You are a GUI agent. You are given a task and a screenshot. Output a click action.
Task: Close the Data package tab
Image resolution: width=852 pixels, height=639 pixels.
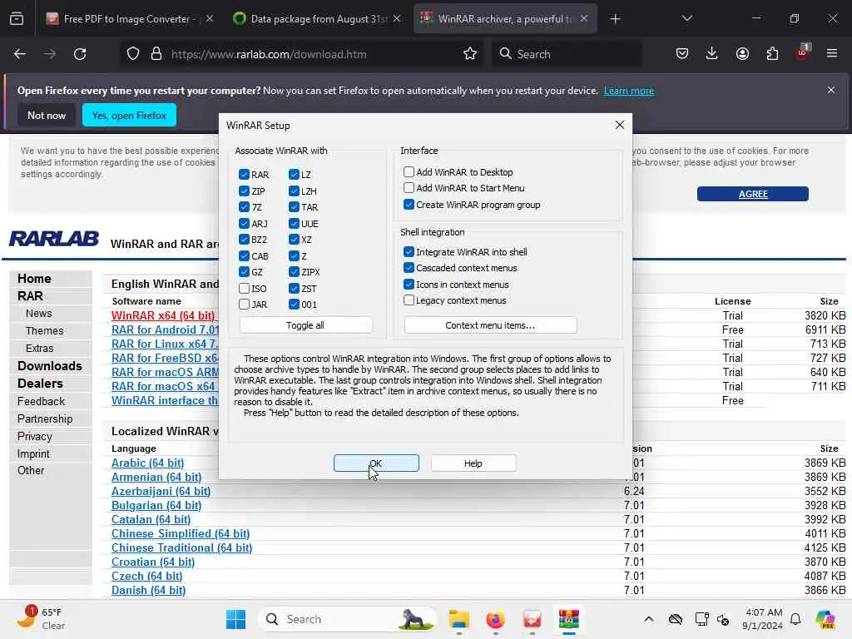397,18
